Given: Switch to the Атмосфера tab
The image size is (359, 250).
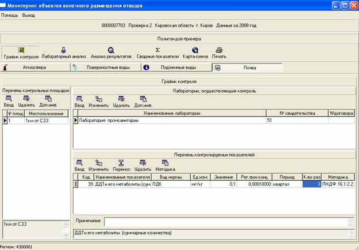Looking at the screenshot, I should coord(35,68).
